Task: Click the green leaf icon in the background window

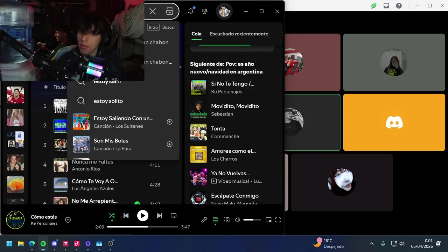Action: click(x=373, y=6)
